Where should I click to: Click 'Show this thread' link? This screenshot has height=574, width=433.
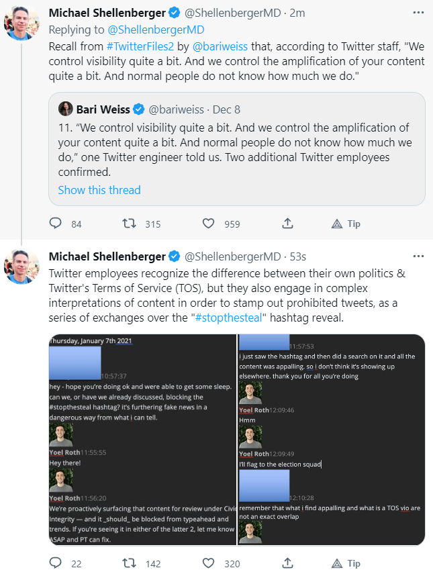coord(99,190)
